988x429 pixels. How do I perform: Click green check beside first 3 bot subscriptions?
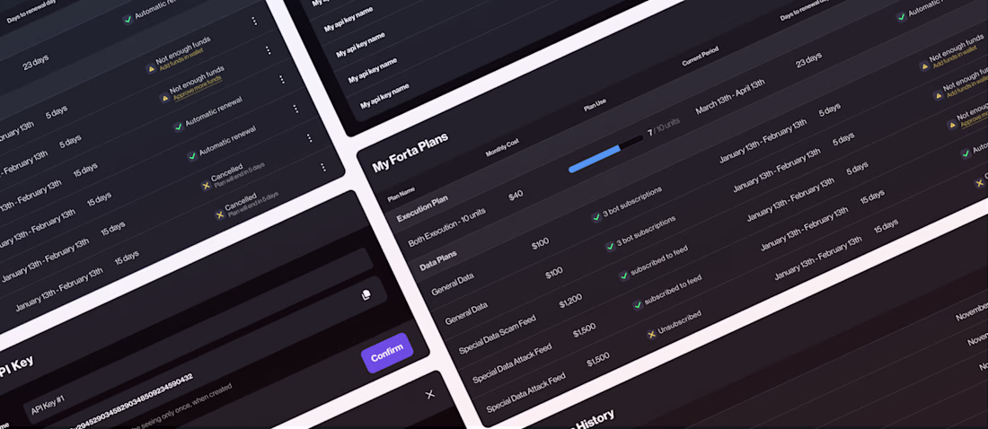[x=596, y=217]
